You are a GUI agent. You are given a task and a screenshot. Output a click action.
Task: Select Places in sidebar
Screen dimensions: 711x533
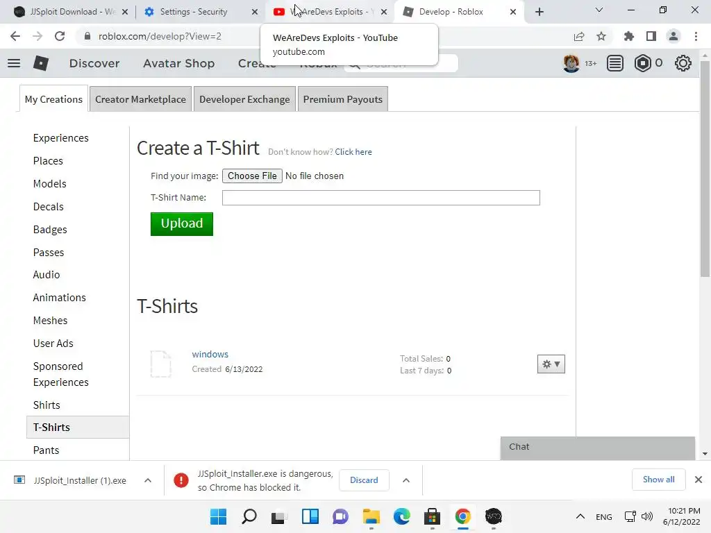[x=48, y=161]
